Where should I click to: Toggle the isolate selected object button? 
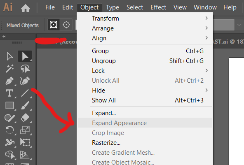pos(54,25)
